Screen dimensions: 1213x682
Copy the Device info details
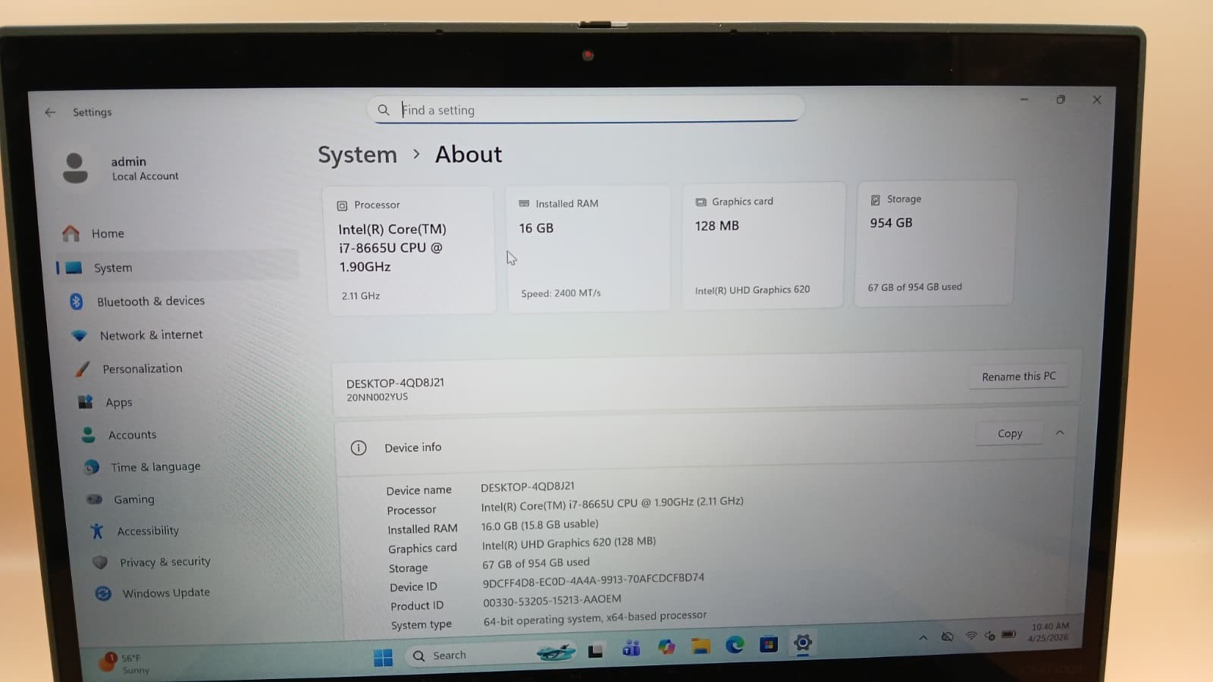1010,433
